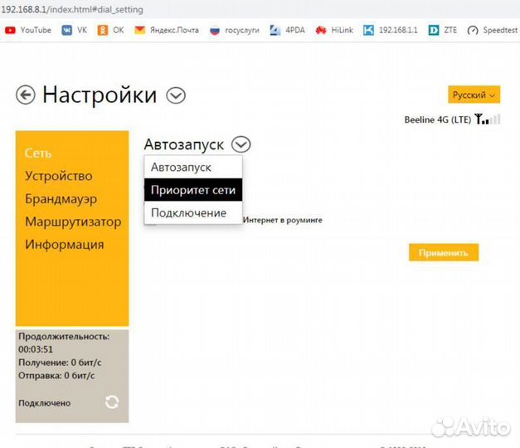Select Подключение in the dropdown list
The width and height of the screenshot is (520, 448).
pos(193,212)
